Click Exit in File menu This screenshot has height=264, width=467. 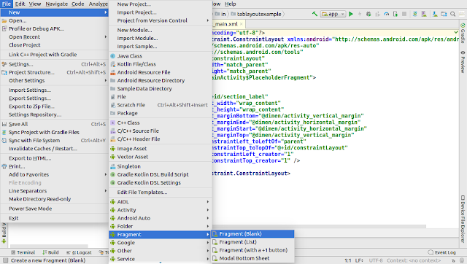(x=55, y=218)
